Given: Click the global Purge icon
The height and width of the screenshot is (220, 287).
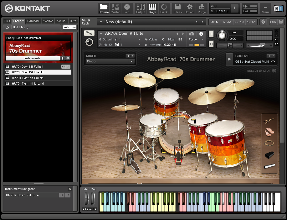Looking at the screenshot, I should tap(202, 8).
